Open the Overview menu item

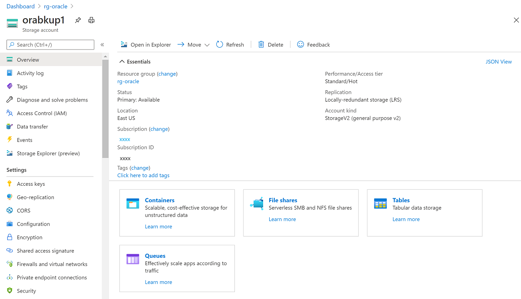tap(51, 60)
